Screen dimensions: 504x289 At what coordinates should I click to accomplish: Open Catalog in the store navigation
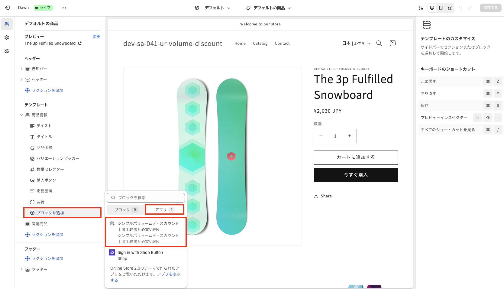[260, 43]
